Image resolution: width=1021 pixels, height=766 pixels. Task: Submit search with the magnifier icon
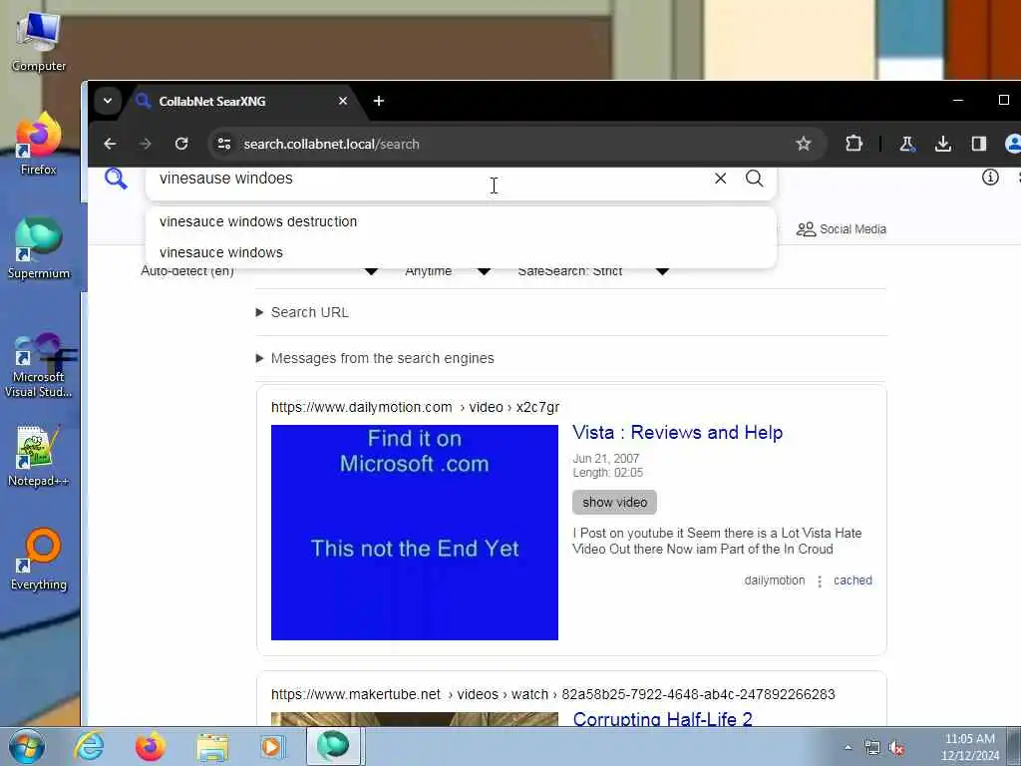(x=754, y=179)
